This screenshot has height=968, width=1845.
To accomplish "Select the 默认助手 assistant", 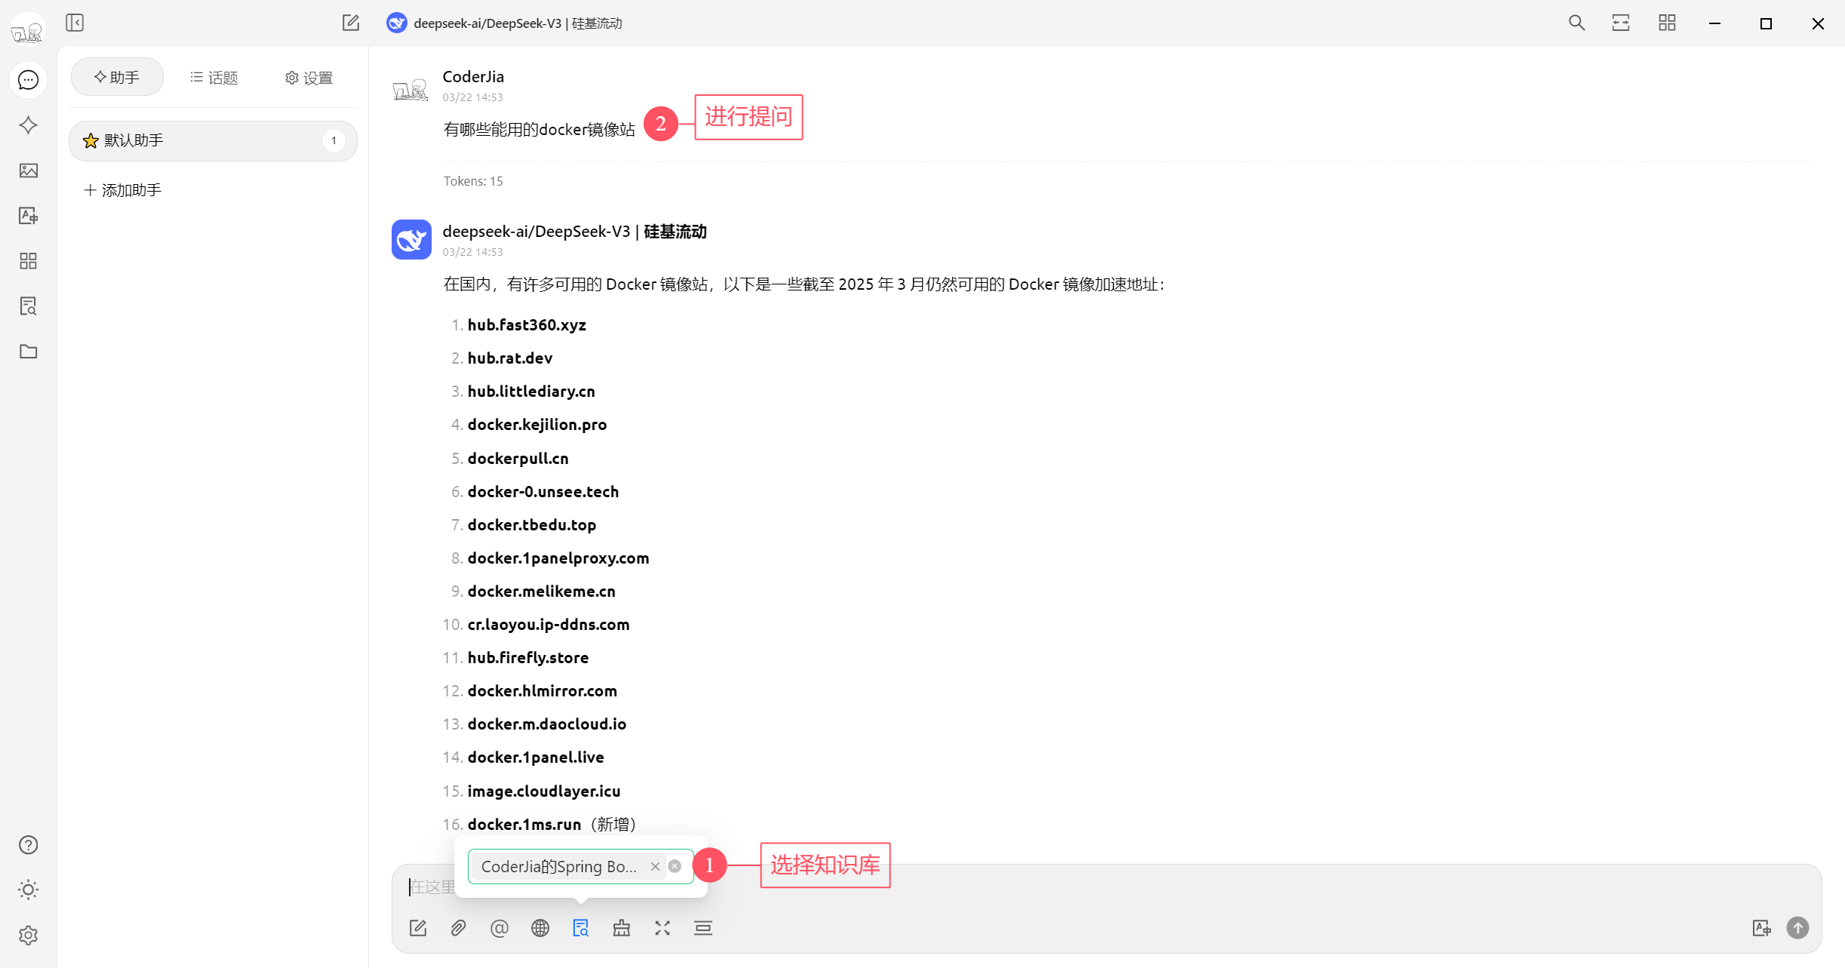I will coord(213,140).
